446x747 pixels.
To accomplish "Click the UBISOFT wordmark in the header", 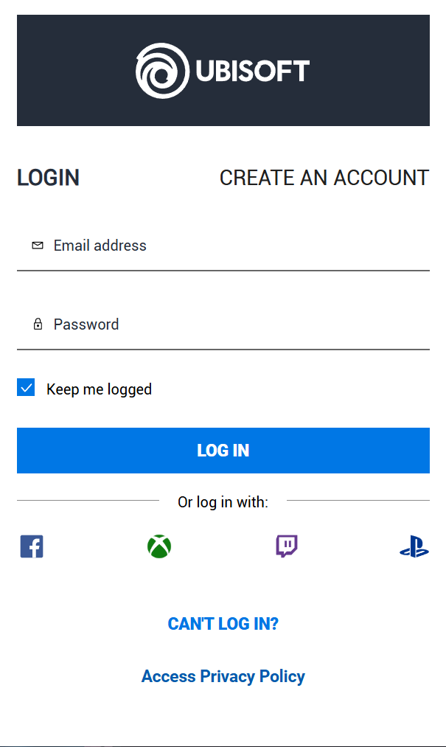I will [x=252, y=72].
